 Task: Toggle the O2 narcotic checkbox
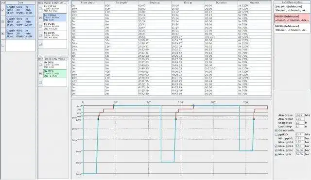(x=276, y=131)
